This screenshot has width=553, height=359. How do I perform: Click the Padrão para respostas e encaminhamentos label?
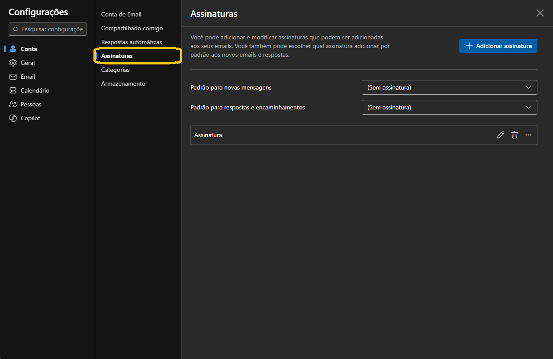248,107
